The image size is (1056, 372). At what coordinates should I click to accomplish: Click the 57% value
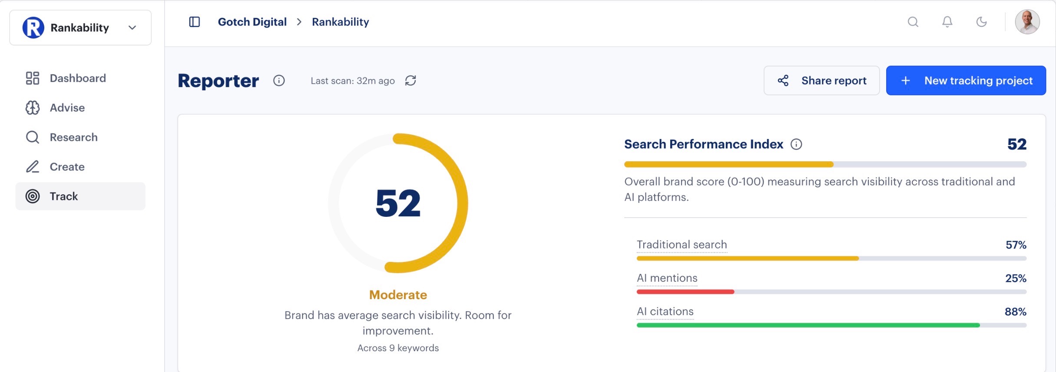1016,245
